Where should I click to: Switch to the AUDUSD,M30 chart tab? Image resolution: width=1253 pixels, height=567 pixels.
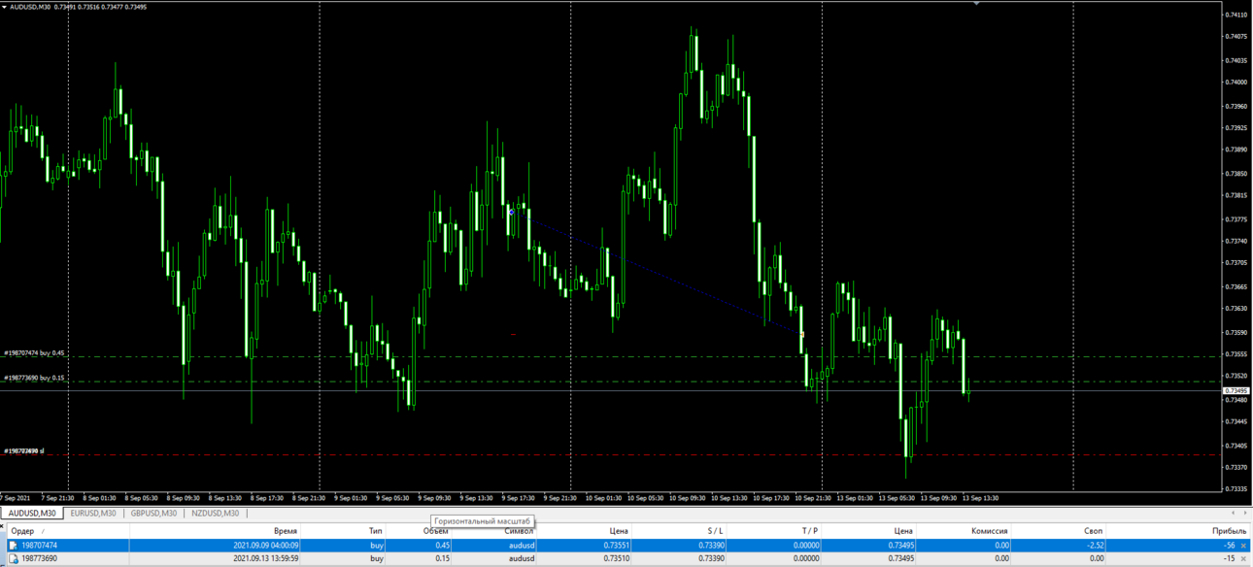pyautogui.click(x=32, y=513)
